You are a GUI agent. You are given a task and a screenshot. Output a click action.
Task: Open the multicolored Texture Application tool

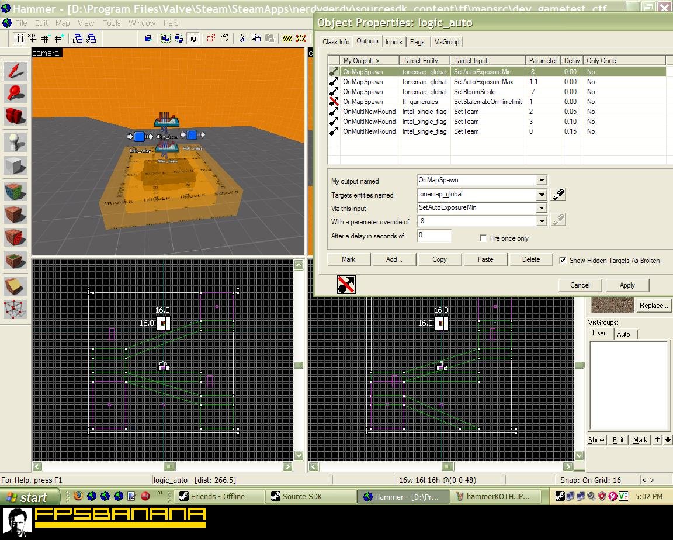tap(15, 192)
